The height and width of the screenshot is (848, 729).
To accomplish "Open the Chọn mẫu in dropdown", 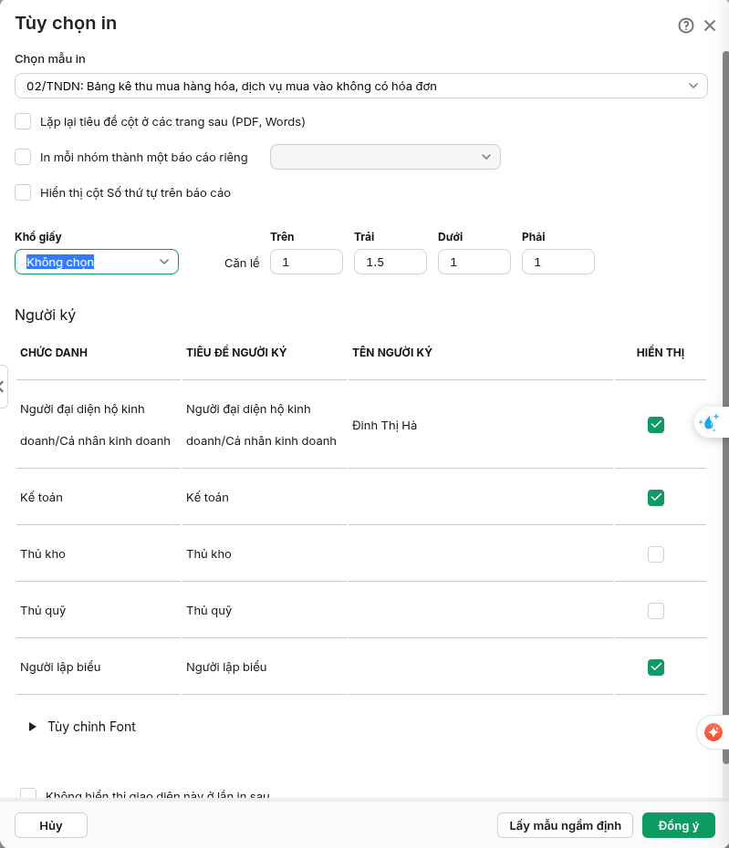I will tap(361, 86).
